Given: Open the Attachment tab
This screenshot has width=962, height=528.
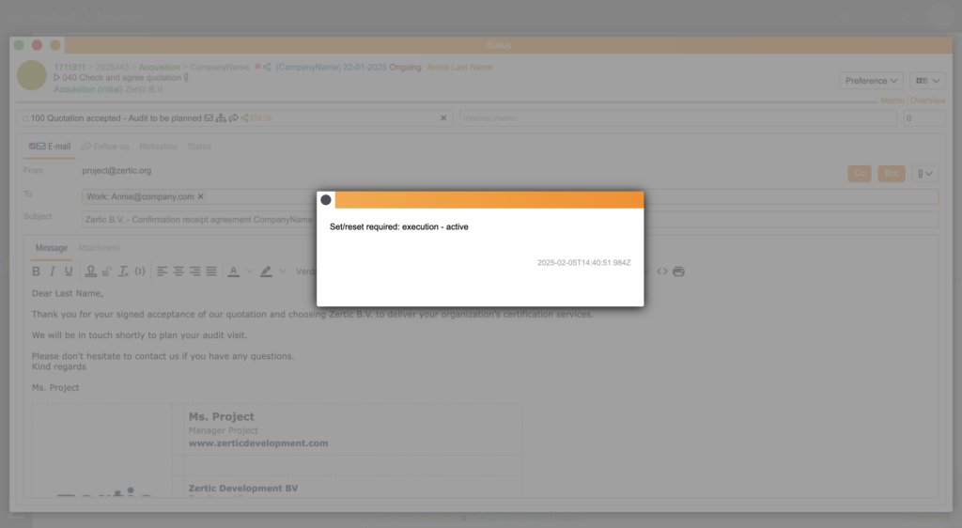Looking at the screenshot, I should (x=98, y=248).
